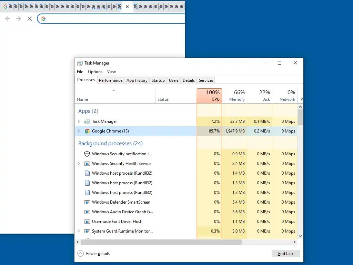Stop page loading with Chrome's X button

[30, 19]
